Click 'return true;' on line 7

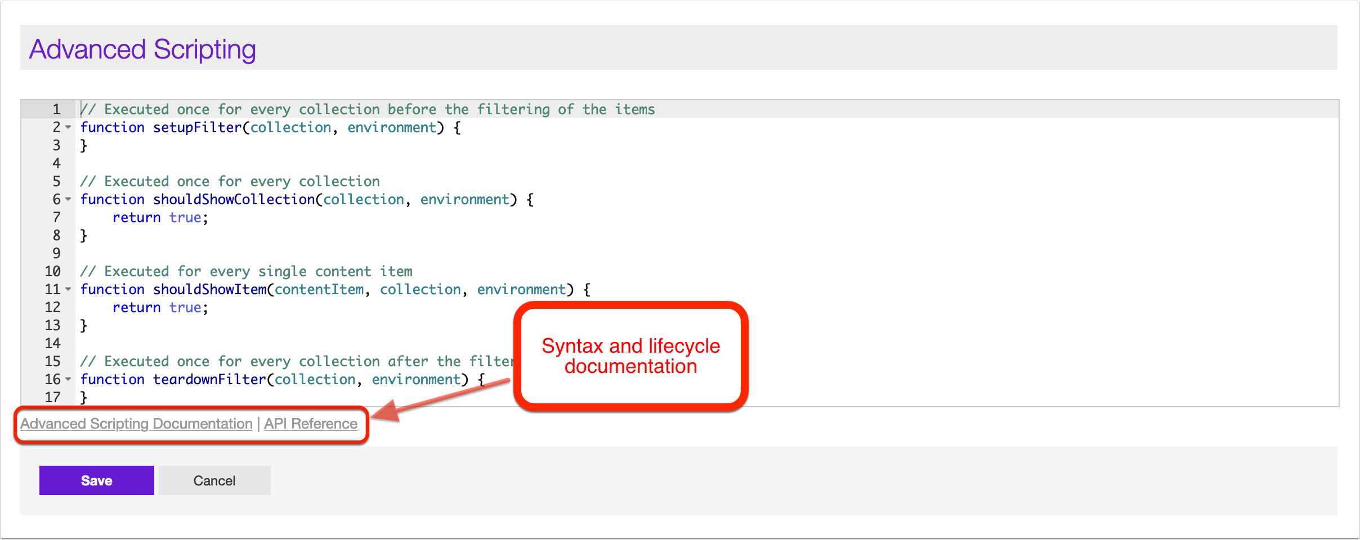click(160, 218)
